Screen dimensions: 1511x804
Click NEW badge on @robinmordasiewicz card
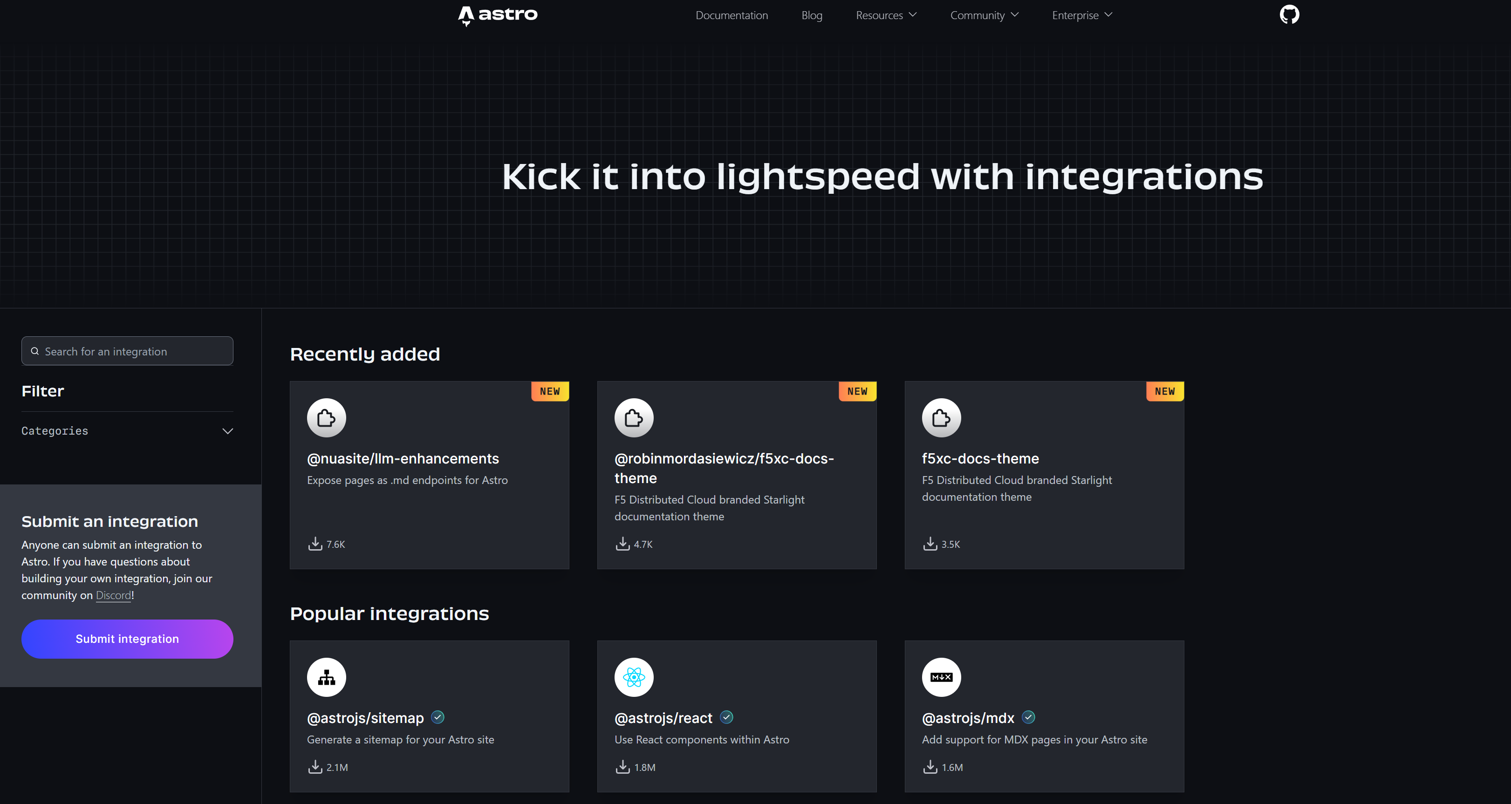pos(857,391)
